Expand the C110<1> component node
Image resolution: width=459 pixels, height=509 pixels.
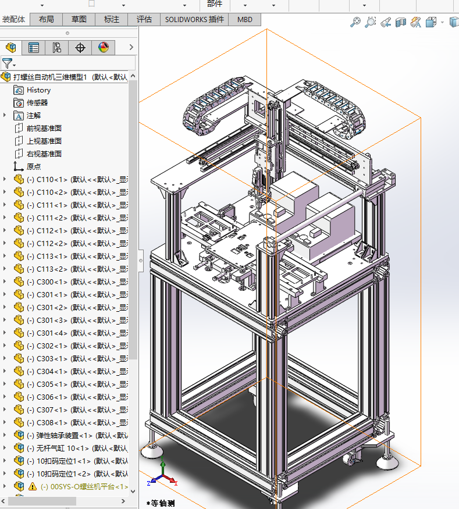pyautogui.click(x=5, y=179)
